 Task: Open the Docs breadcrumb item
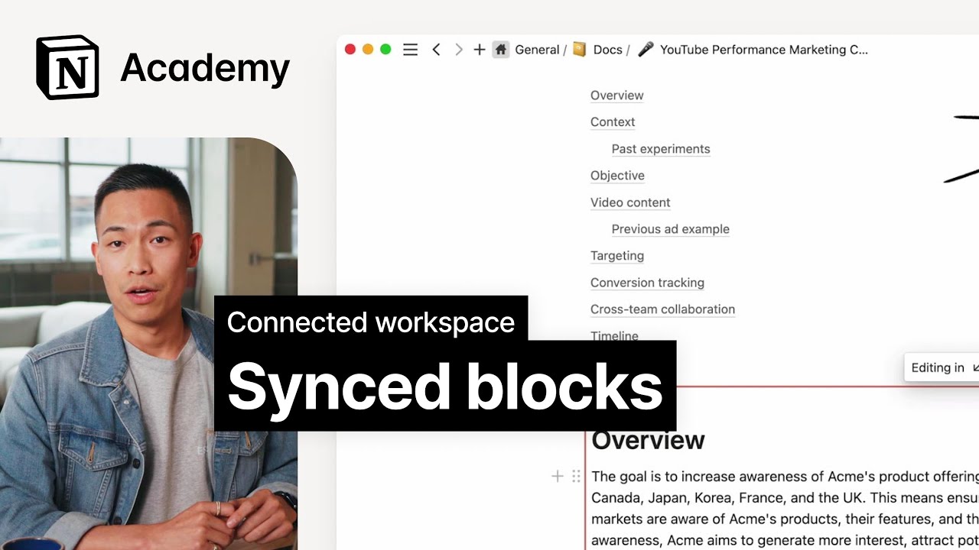pyautogui.click(x=607, y=50)
